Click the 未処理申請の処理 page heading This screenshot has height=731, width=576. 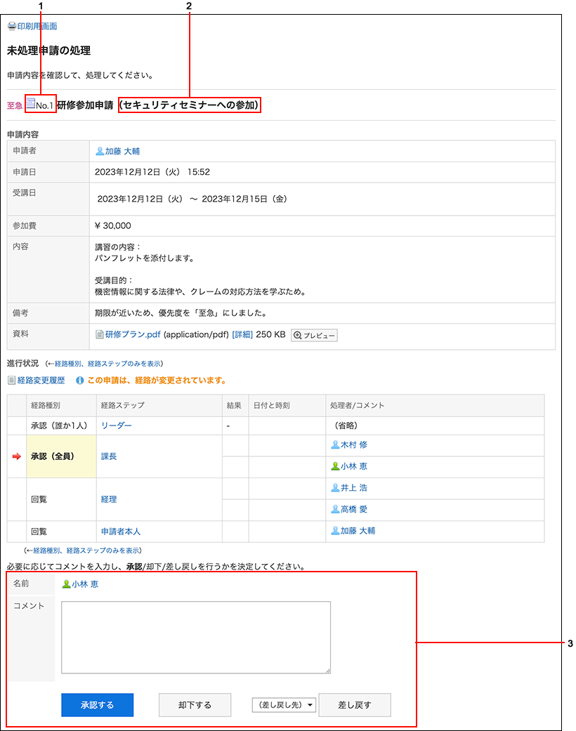pyautogui.click(x=48, y=51)
